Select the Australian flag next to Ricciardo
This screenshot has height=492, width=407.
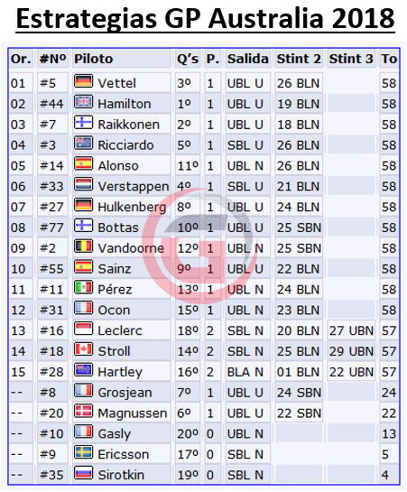click(x=83, y=143)
